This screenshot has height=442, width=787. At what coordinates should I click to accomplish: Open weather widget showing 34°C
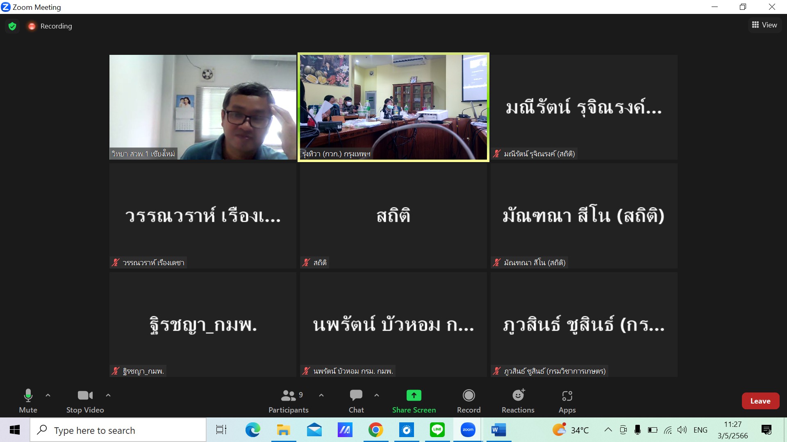point(571,430)
